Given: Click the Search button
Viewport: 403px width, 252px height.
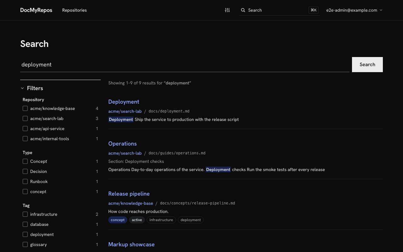Looking at the screenshot, I should (x=367, y=65).
